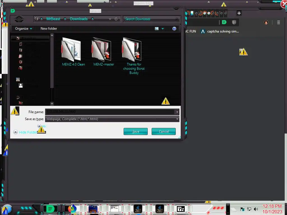Click the warning icon in the file list area

point(165,101)
